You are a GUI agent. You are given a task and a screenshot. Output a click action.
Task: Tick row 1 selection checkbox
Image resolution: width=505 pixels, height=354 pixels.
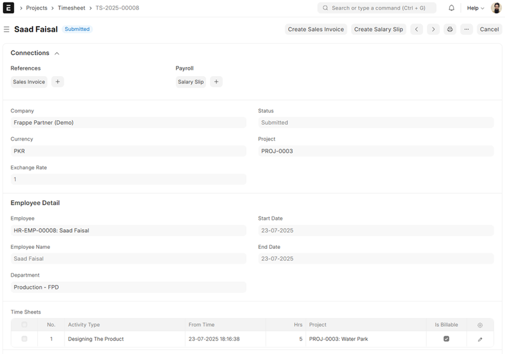click(x=25, y=339)
